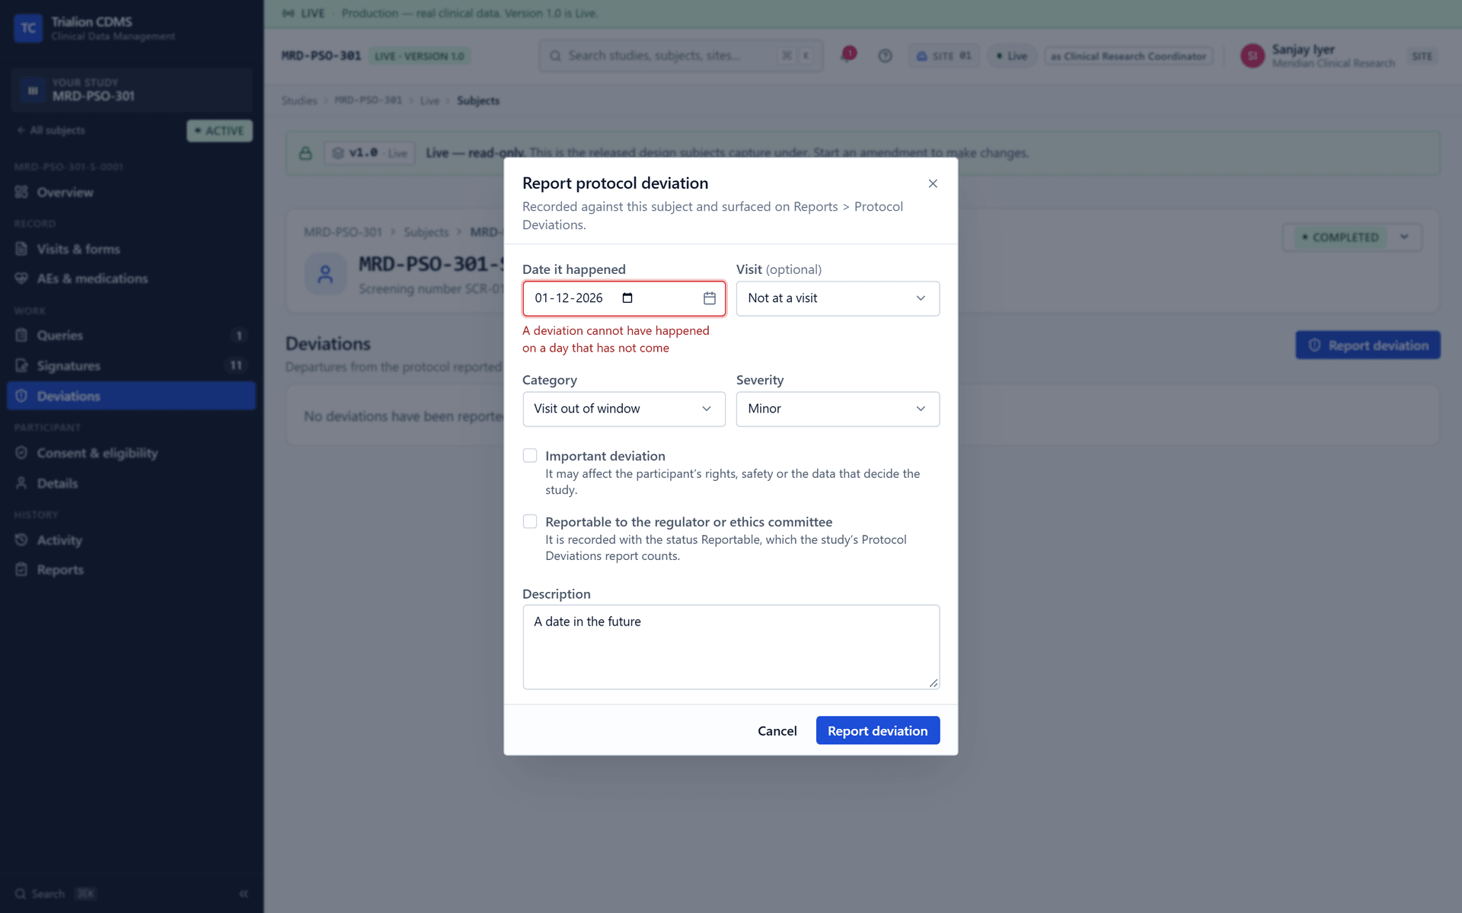The image size is (1462, 913).
Task: Open calendar picker in date field
Action: pos(709,298)
